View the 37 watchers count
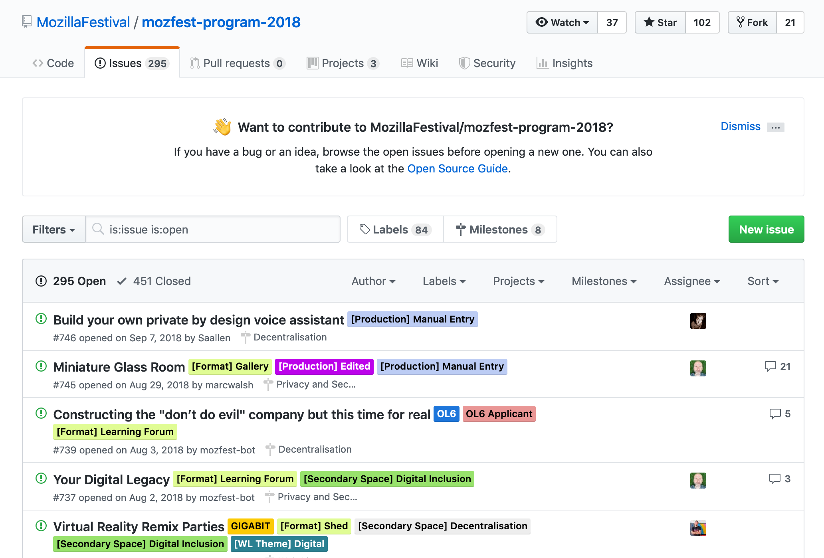The width and height of the screenshot is (824, 558). click(612, 22)
